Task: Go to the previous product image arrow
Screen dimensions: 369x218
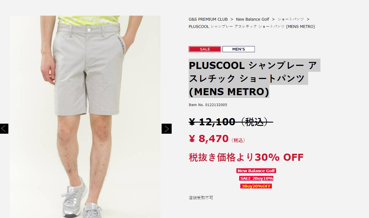Action: tap(4, 129)
